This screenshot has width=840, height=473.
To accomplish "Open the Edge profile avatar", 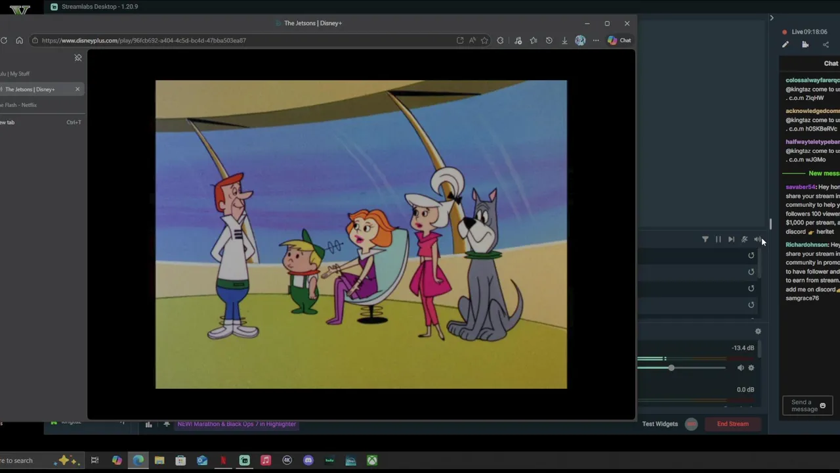I will (580, 41).
